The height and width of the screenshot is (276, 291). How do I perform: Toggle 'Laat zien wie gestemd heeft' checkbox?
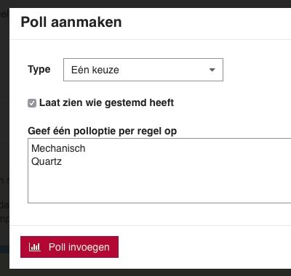point(32,103)
